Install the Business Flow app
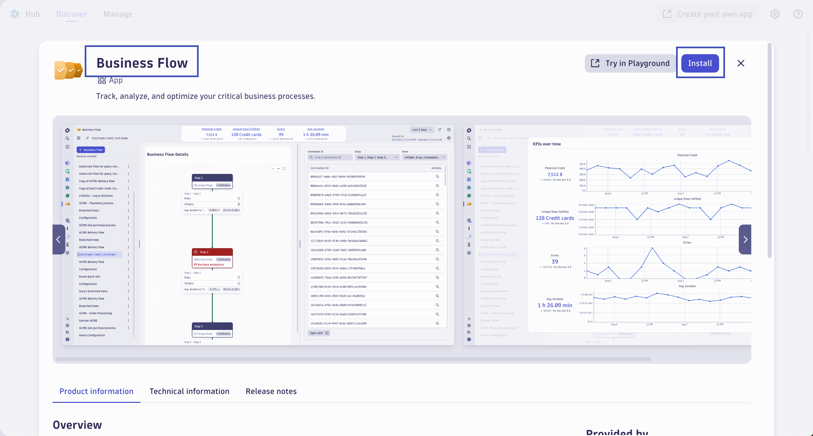This screenshot has width=813, height=436. coord(700,63)
